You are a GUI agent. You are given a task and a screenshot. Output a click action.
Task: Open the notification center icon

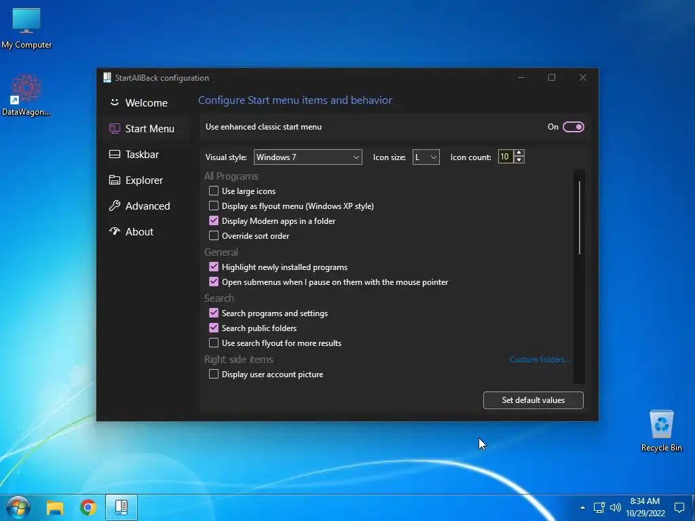click(679, 507)
